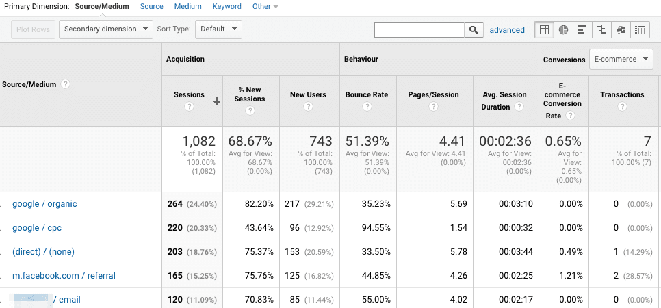661x308 pixels.
Task: Click the Plot Rows button
Action: click(x=34, y=29)
